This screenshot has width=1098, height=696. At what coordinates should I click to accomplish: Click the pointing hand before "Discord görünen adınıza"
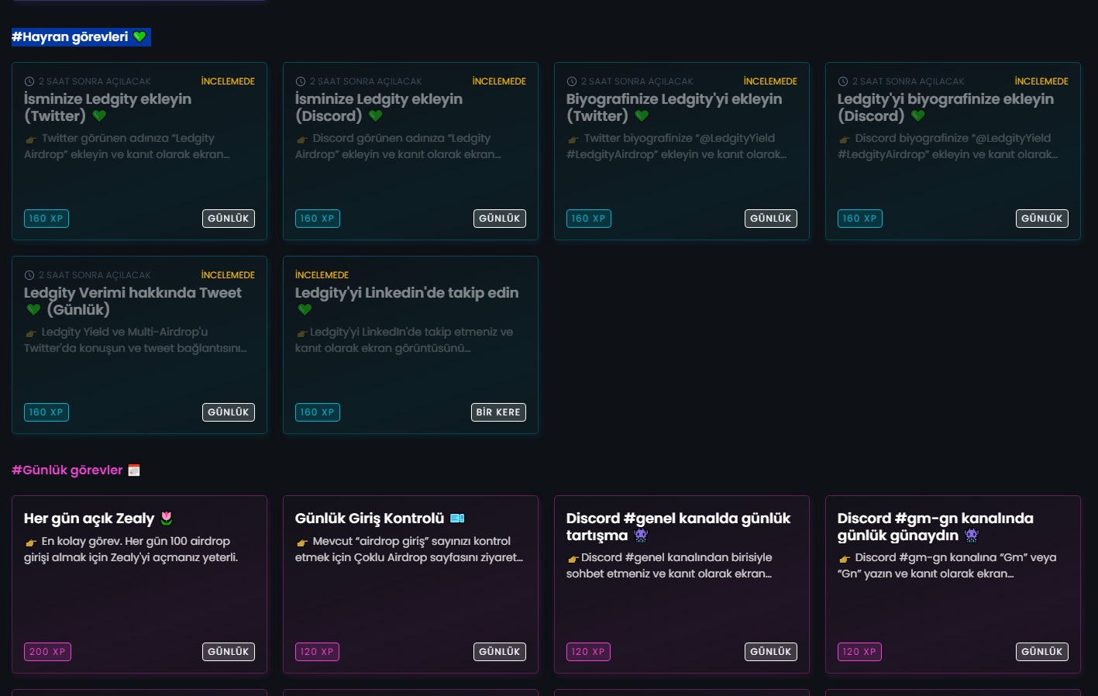[302, 140]
